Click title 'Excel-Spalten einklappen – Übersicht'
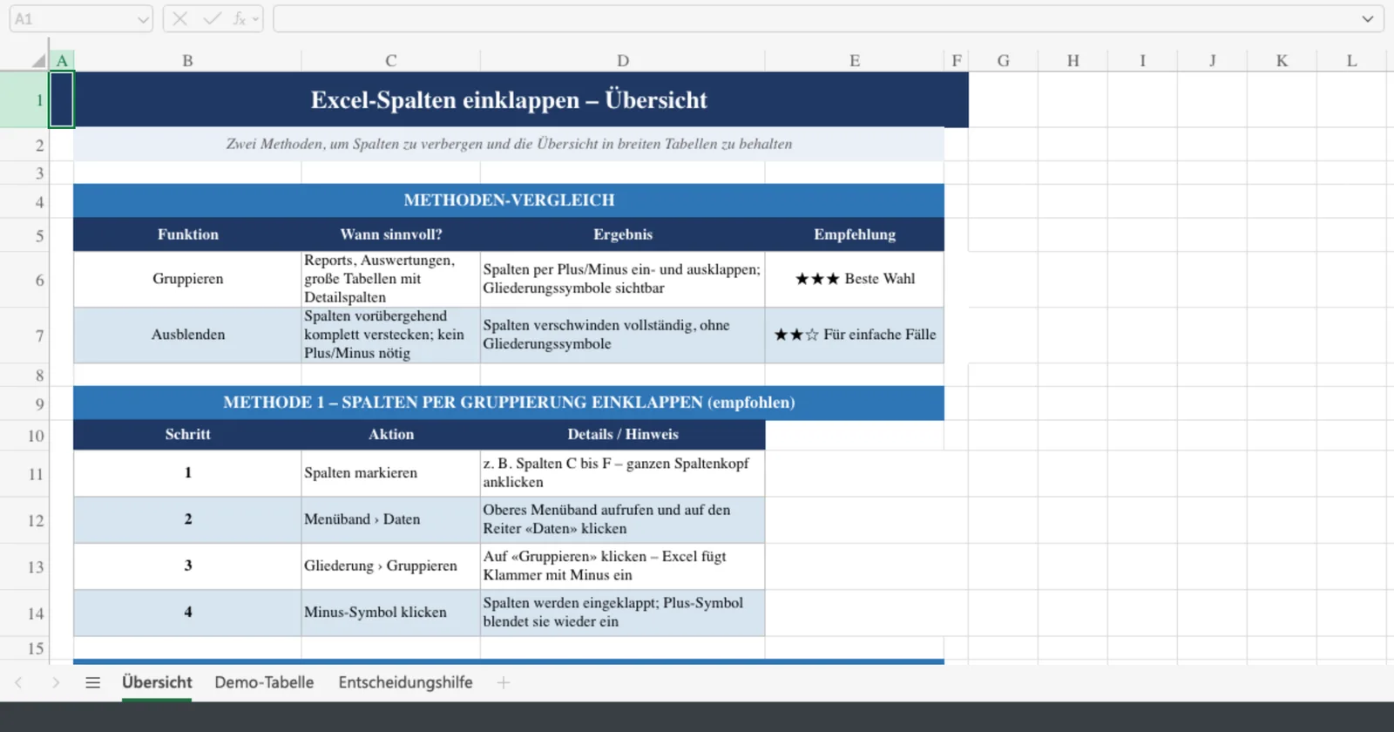This screenshot has width=1394, height=732. [x=509, y=100]
